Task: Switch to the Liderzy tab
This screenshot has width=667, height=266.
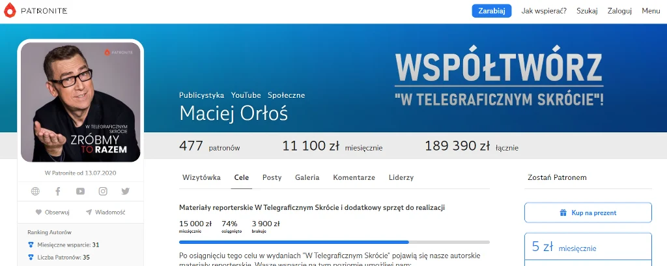Action: tap(401, 177)
